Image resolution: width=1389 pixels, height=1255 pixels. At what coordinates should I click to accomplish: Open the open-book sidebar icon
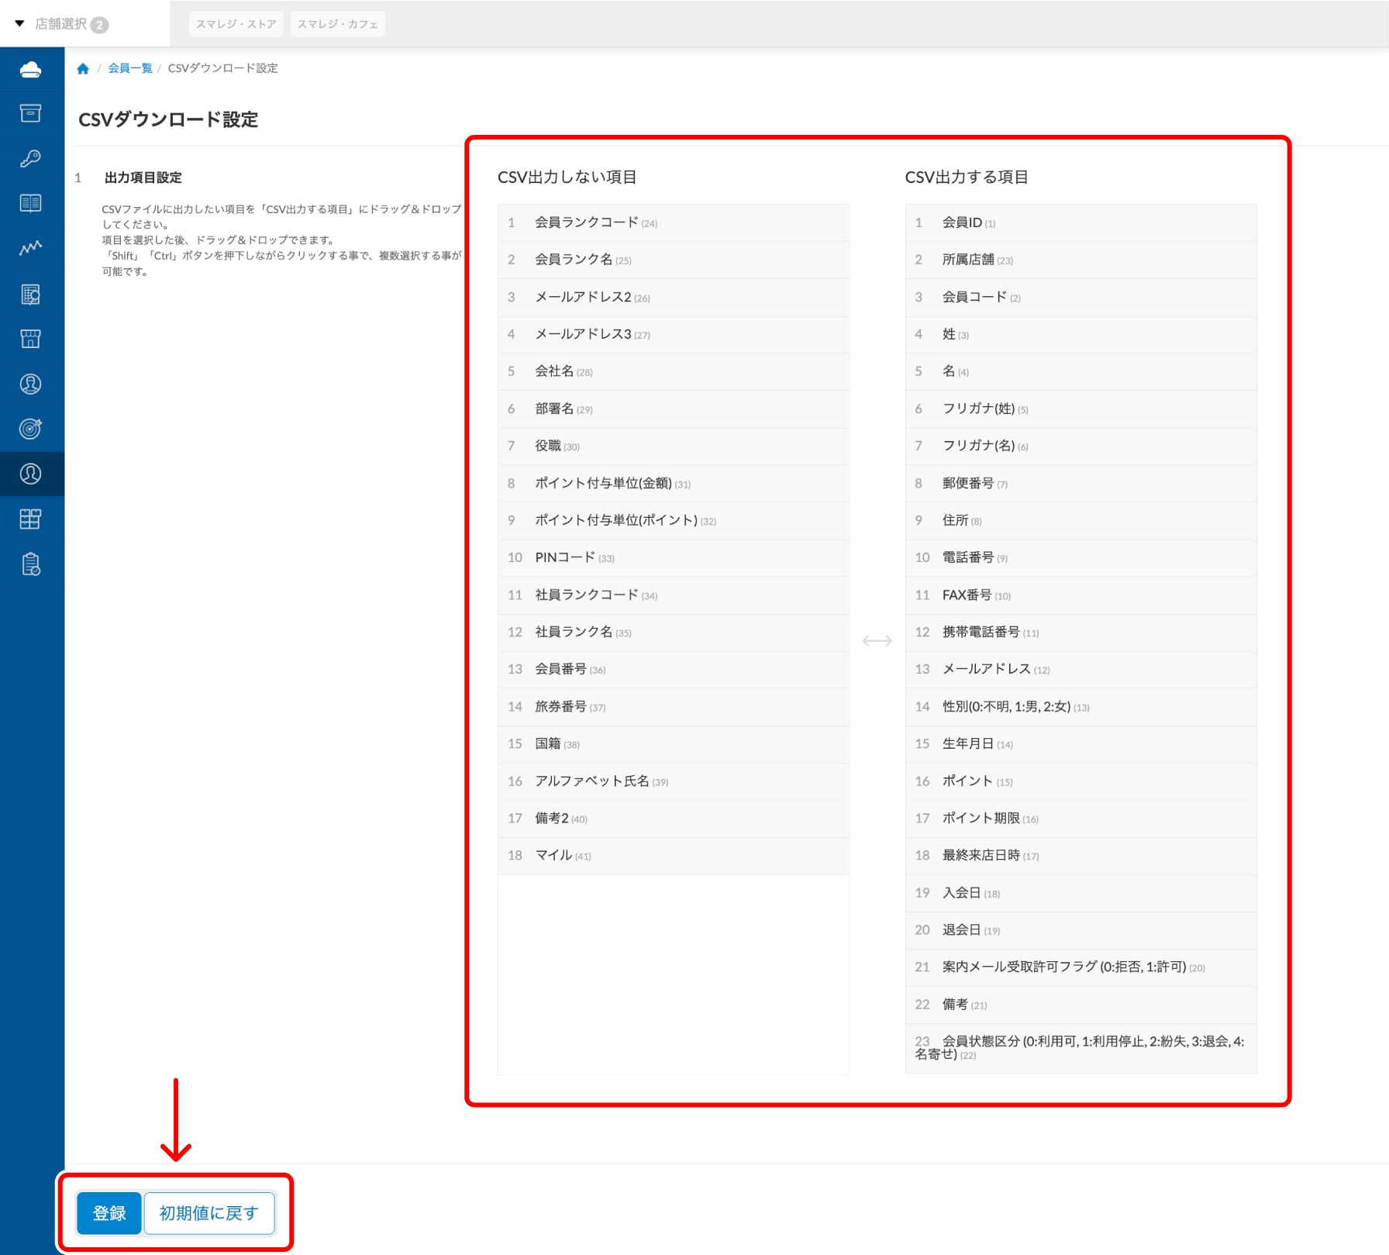click(31, 203)
